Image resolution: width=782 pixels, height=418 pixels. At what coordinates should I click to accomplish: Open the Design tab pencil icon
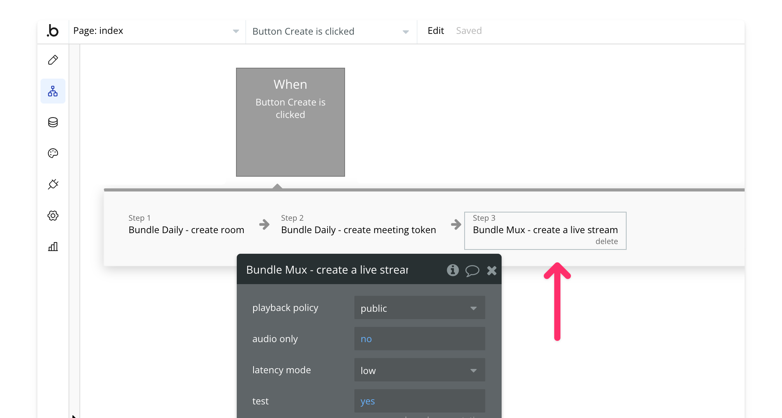click(53, 60)
